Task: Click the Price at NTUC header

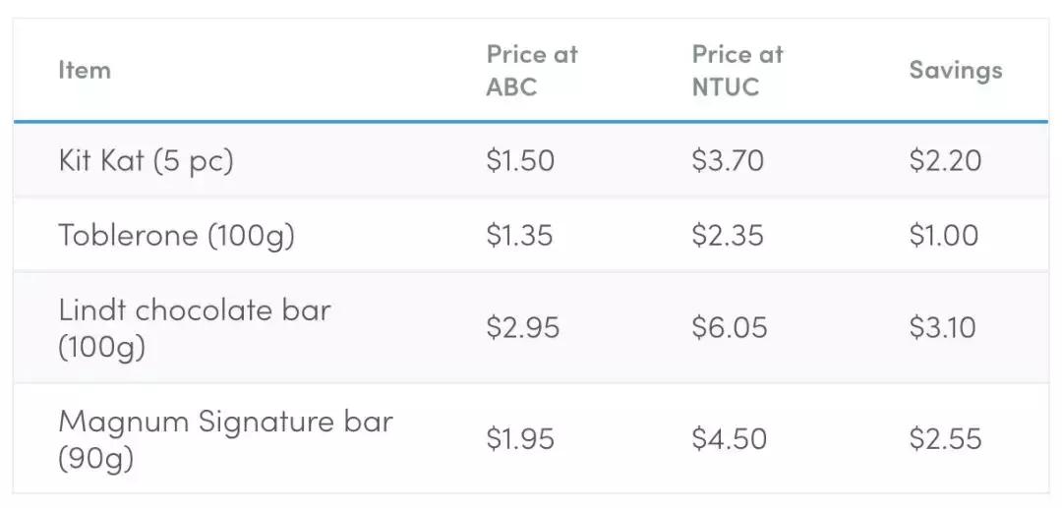Action: [x=737, y=70]
